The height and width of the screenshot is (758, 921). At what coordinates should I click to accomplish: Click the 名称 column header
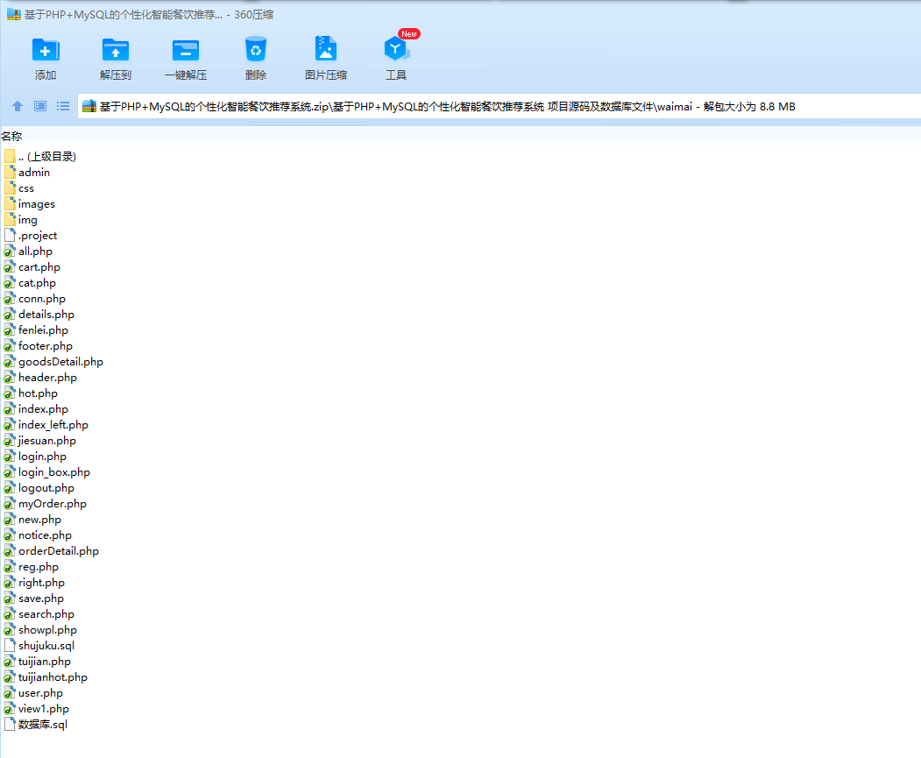point(11,136)
